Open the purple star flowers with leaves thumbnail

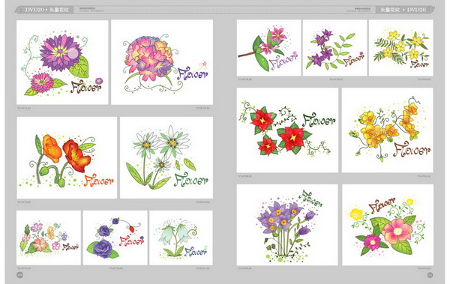(x=334, y=48)
